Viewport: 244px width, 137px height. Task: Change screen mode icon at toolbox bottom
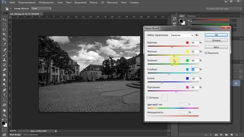(x=4, y=135)
